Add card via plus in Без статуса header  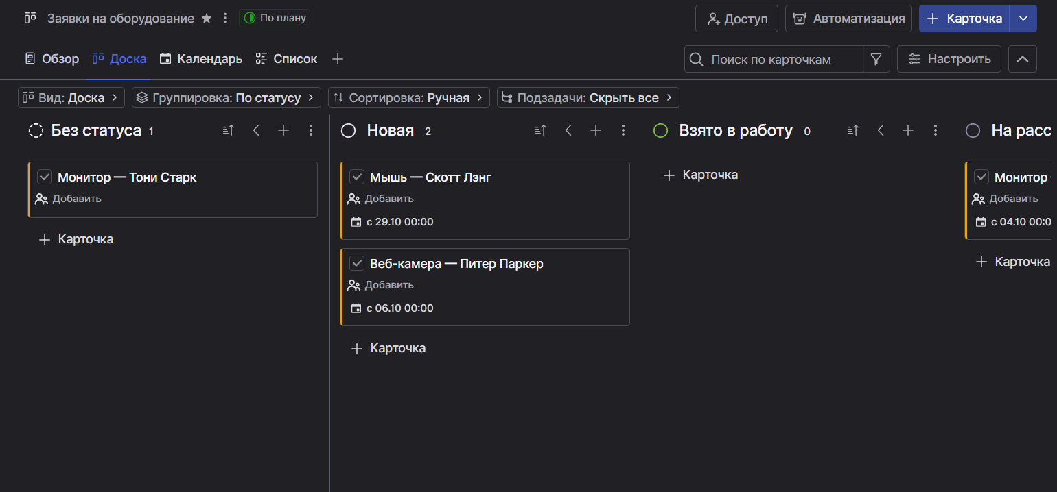[283, 130]
